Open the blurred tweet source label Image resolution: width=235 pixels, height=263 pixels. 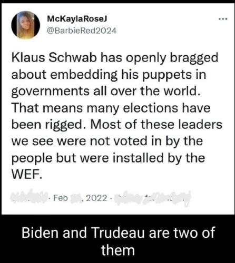pyautogui.click(x=152, y=198)
